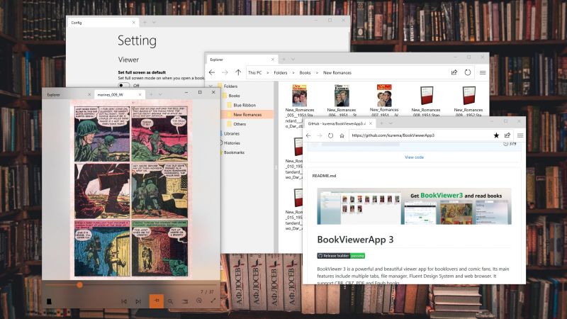The width and height of the screenshot is (567, 319).
Task: Go to browser home page
Action: point(342,135)
